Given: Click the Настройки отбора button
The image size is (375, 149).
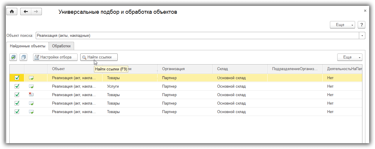Looking at the screenshot, I should (x=55, y=57).
